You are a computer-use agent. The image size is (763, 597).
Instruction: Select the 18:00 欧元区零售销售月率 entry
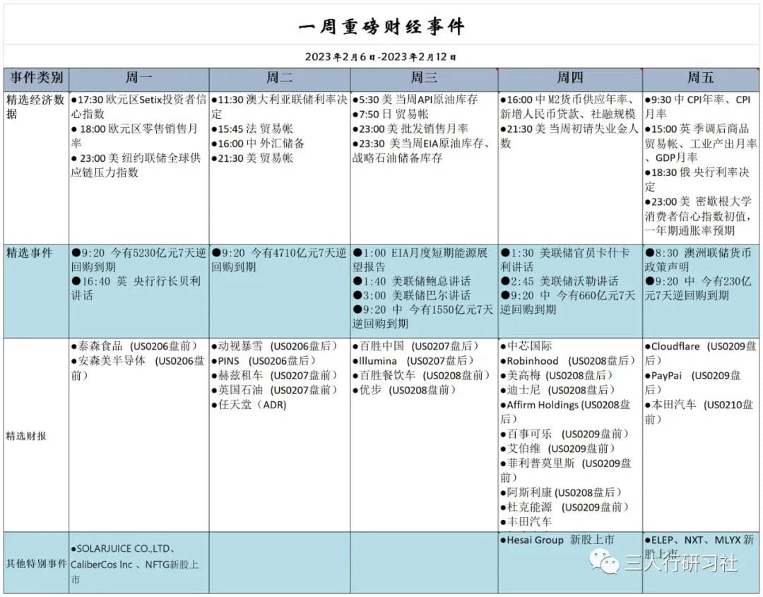click(135, 136)
